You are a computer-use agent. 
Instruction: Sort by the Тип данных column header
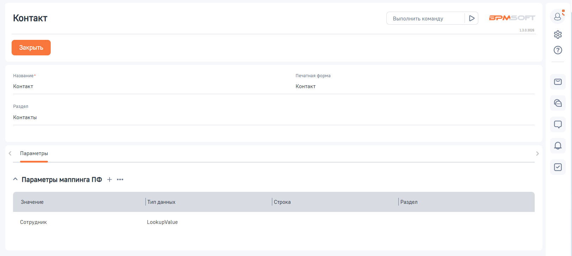161,202
